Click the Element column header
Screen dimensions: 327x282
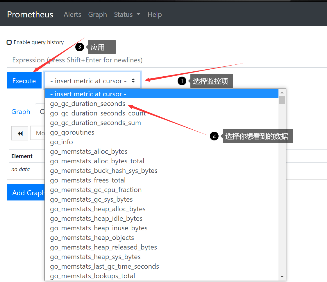[x=22, y=156]
